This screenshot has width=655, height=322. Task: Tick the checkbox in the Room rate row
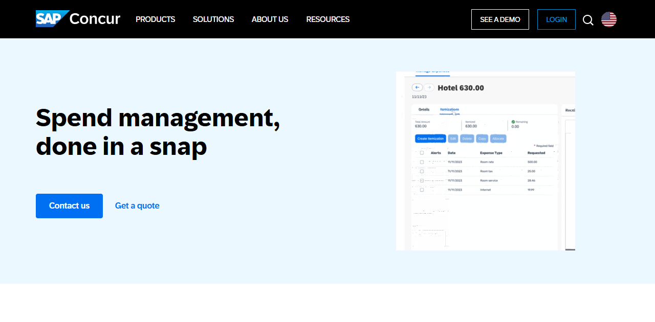(422, 162)
